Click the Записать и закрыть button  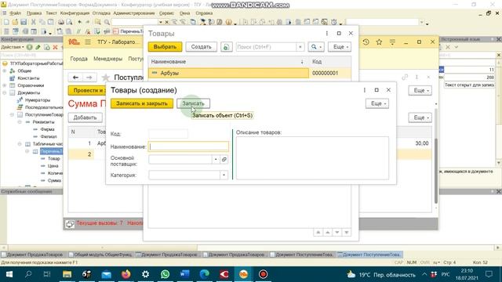click(x=142, y=103)
